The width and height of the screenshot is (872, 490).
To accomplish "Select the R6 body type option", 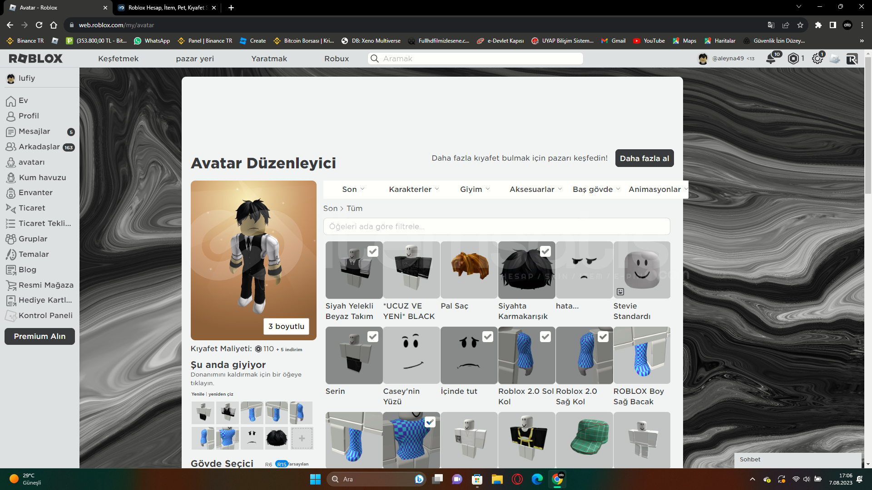I will pyautogui.click(x=268, y=464).
